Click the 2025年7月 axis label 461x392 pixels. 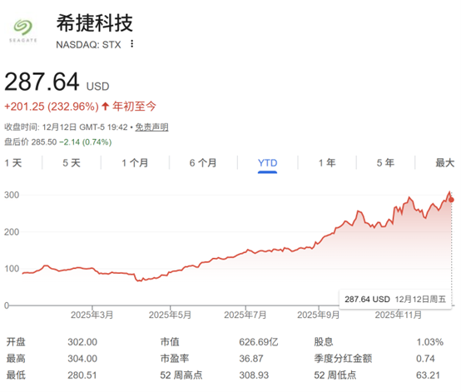(x=245, y=315)
